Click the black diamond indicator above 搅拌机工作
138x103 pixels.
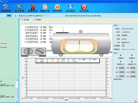[120, 61]
